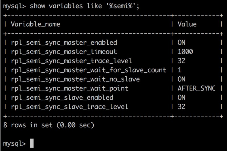Click the rpl_semi_sync_master_wait_no_slave variable name
227x151 pixels.
pyautogui.click(x=75, y=79)
